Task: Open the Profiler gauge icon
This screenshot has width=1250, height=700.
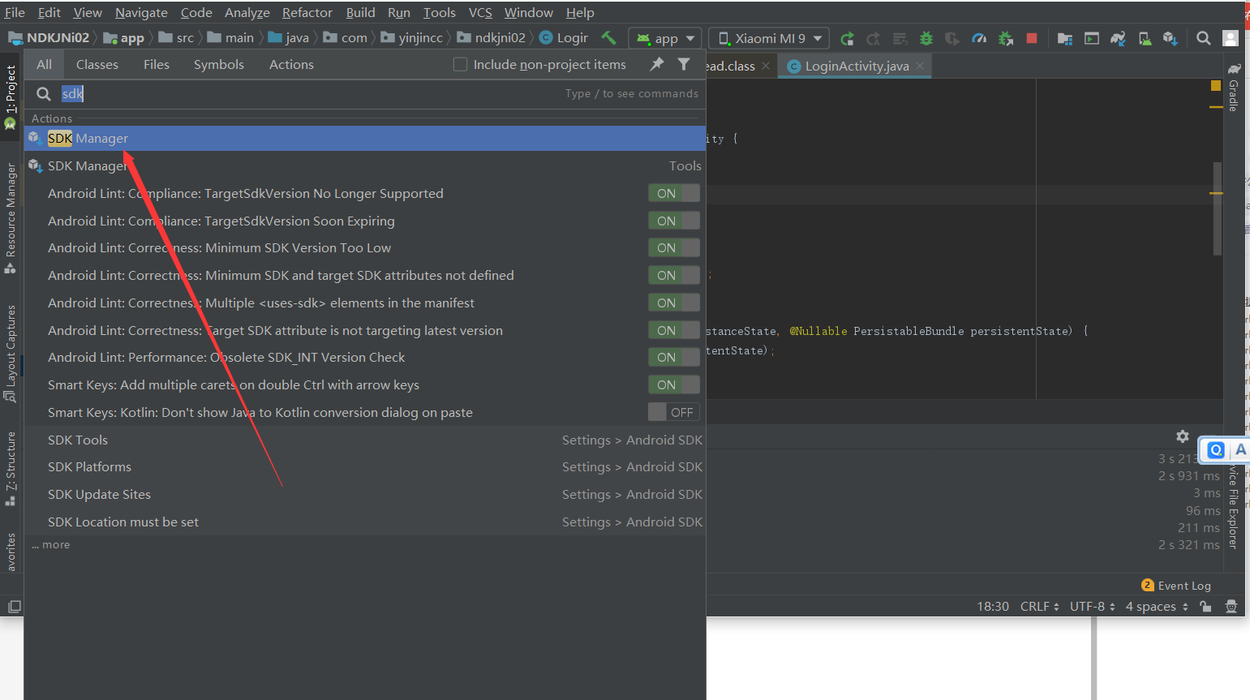Action: coord(979,38)
